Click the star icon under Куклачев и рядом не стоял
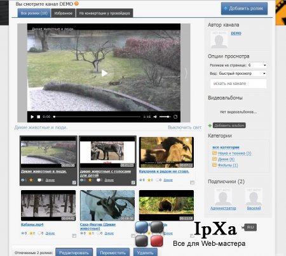 (x=149, y=180)
